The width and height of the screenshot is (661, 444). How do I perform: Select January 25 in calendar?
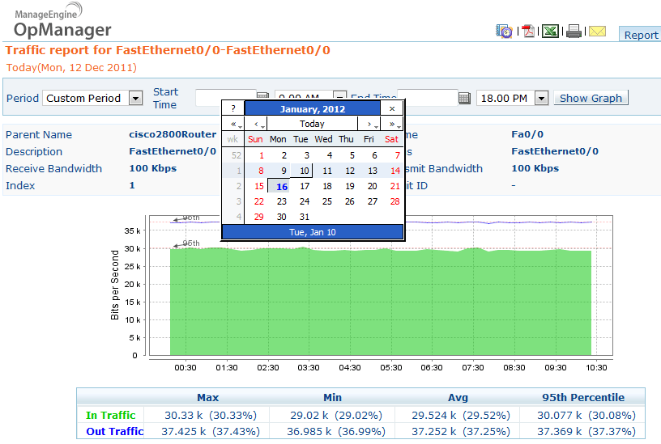click(x=324, y=201)
